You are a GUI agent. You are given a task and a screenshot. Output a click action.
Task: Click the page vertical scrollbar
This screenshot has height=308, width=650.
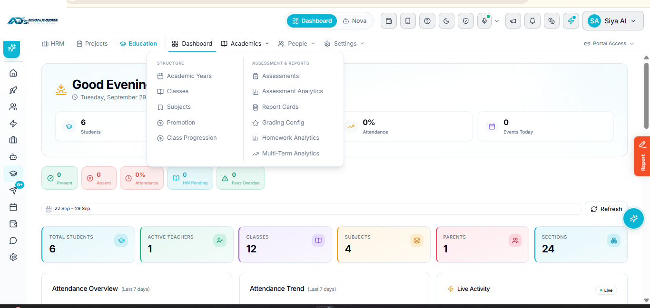[646, 95]
